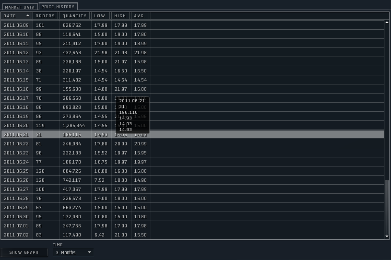Image resolution: width=391 pixels, height=260 pixels.
Task: Sort by the Avg. column header
Action: click(140, 16)
